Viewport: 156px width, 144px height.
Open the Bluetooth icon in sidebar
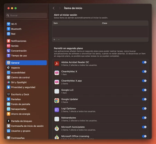[8, 29]
